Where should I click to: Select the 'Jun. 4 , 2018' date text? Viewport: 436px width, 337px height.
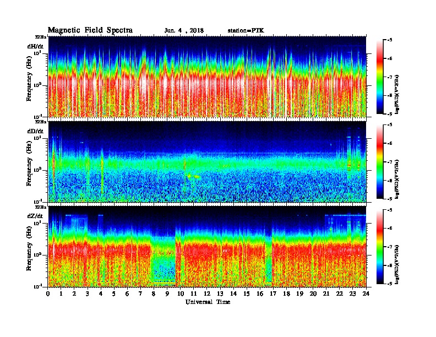coord(184,31)
